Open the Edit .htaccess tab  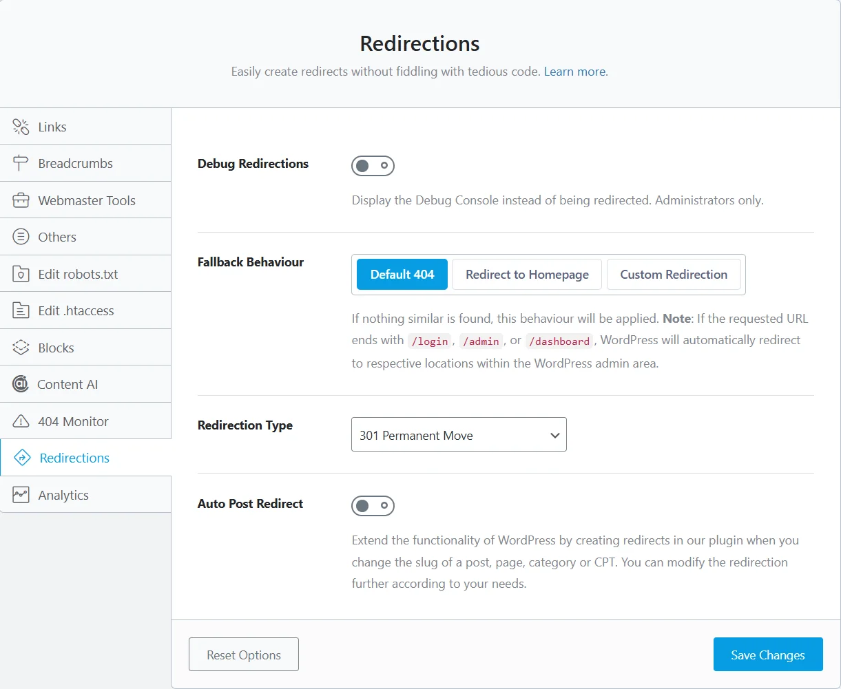(x=85, y=310)
